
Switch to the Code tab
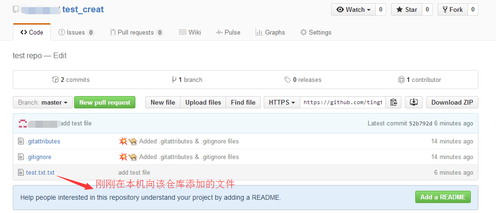(x=32, y=32)
